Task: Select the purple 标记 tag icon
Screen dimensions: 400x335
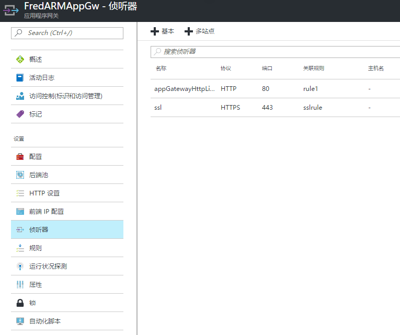Action: (x=20, y=114)
